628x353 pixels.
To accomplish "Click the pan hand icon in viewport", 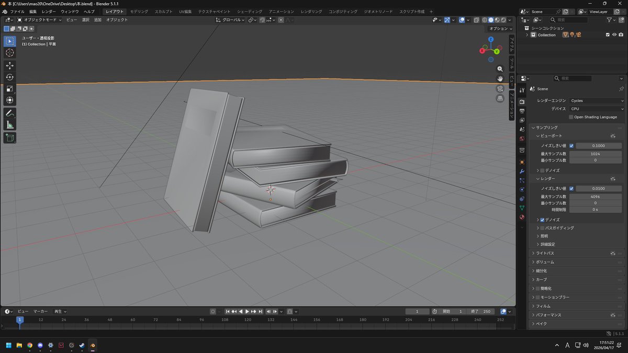I will 500,78.
